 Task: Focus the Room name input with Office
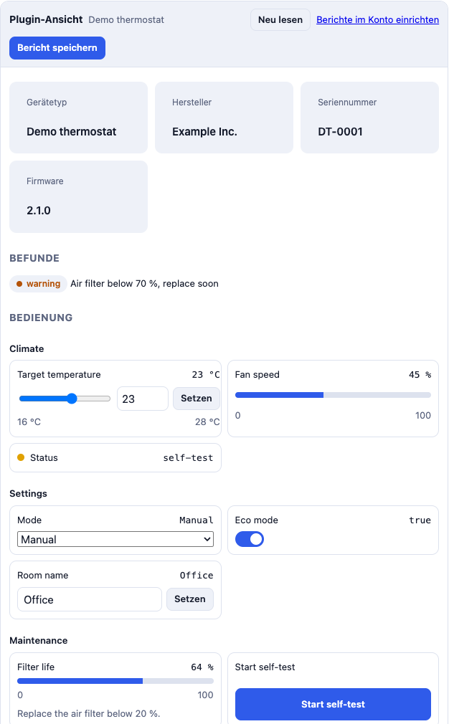[90, 599]
